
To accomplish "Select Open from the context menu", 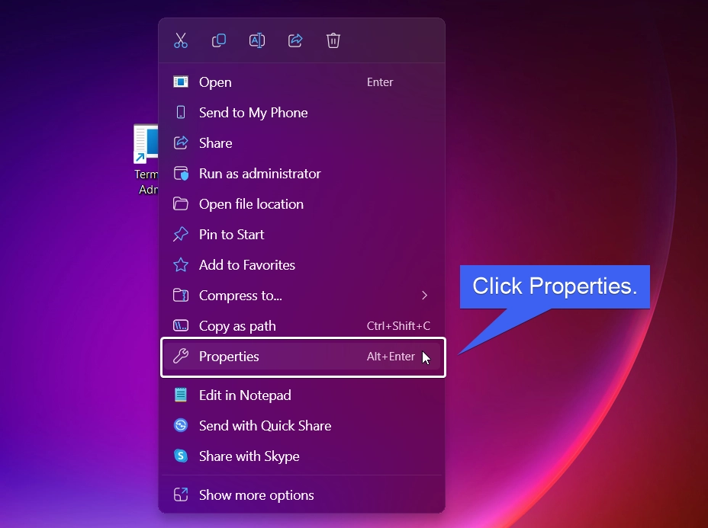I will pyautogui.click(x=301, y=82).
